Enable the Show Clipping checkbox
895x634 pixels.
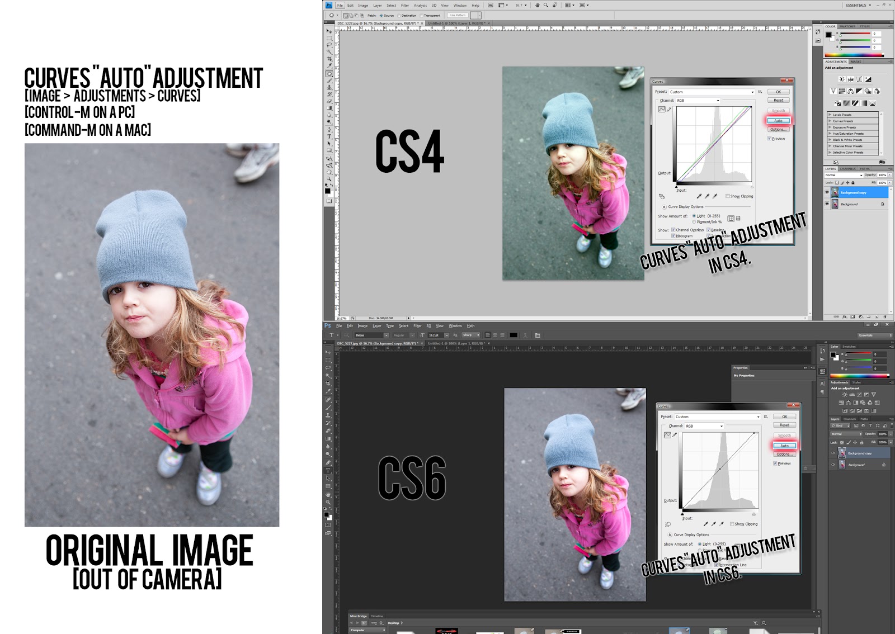[x=728, y=196]
